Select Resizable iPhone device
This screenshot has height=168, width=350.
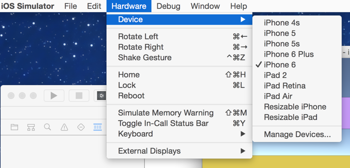click(x=297, y=107)
